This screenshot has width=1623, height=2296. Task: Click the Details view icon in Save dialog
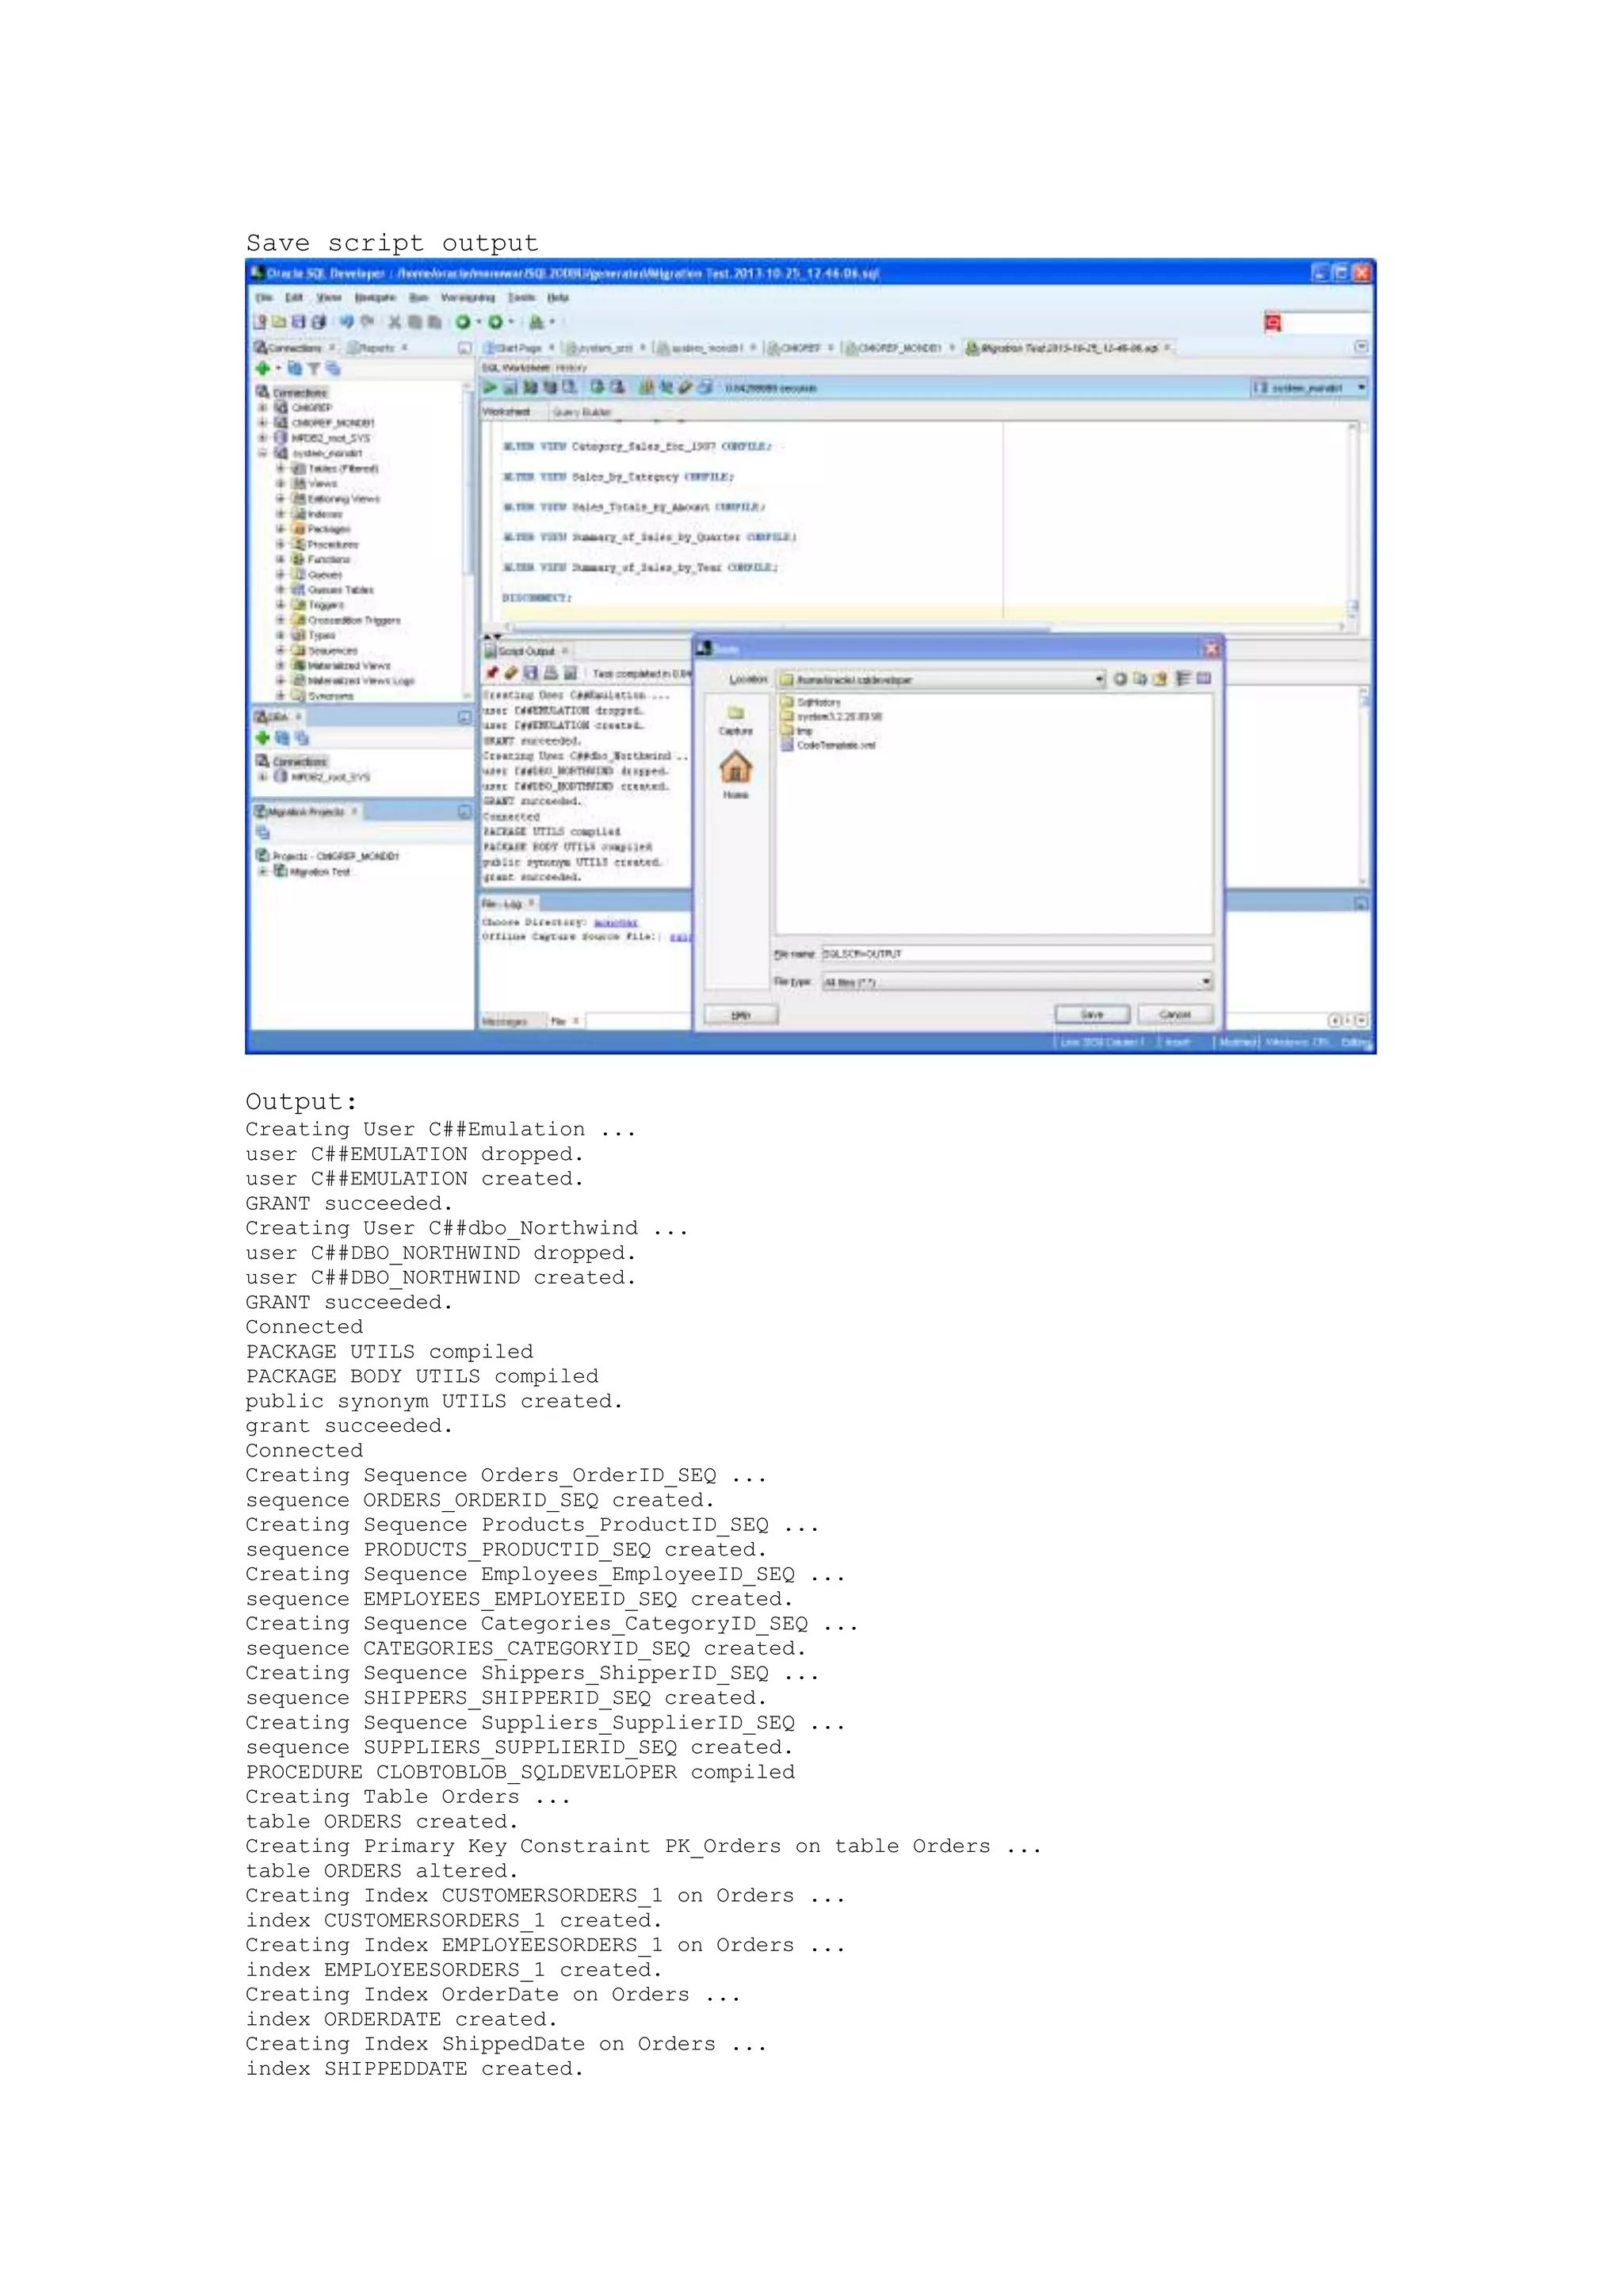pyautogui.click(x=1203, y=679)
